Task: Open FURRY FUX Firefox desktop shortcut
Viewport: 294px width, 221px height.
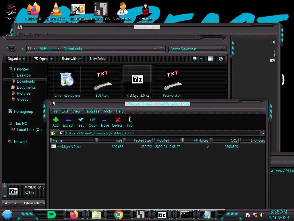Action: (x=34, y=12)
